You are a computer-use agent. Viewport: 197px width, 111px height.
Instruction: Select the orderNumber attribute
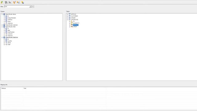coord(11,32)
